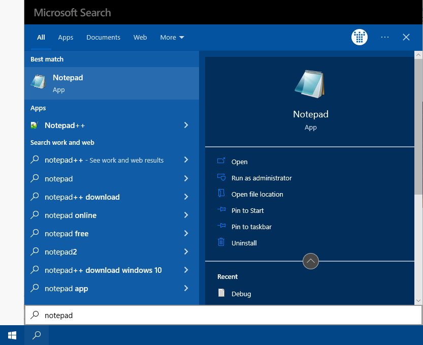This screenshot has height=345, width=423.
Task: Collapse actions with the round up-arrow button
Action: point(310,261)
